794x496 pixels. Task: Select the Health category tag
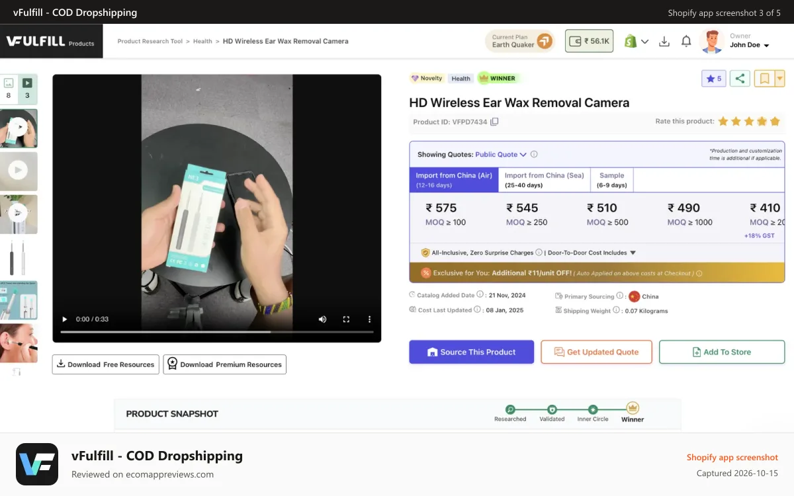click(461, 78)
